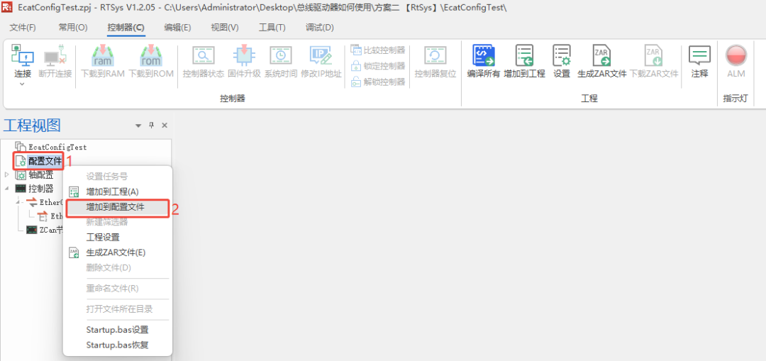Viewport: 766px width, 361px height.
Task: Click 锁定控制器 in the ribbon
Action: (378, 65)
